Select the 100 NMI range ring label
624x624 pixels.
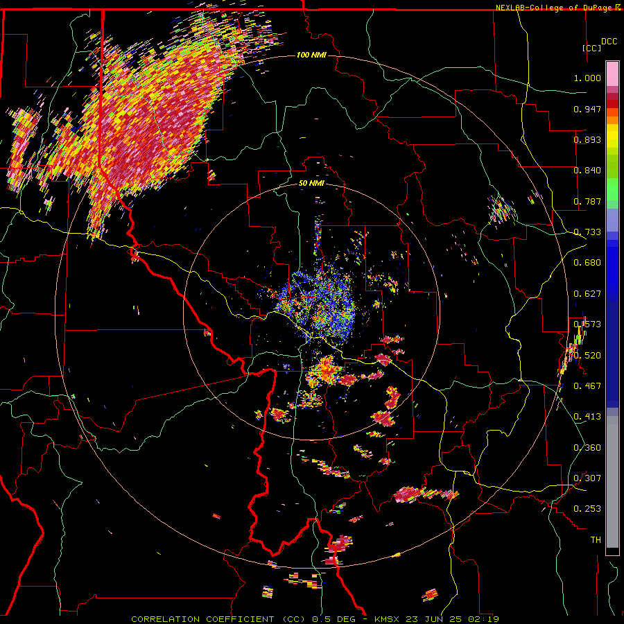tap(311, 55)
